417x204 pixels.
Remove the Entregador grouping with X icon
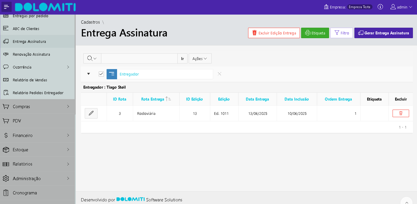220,74
